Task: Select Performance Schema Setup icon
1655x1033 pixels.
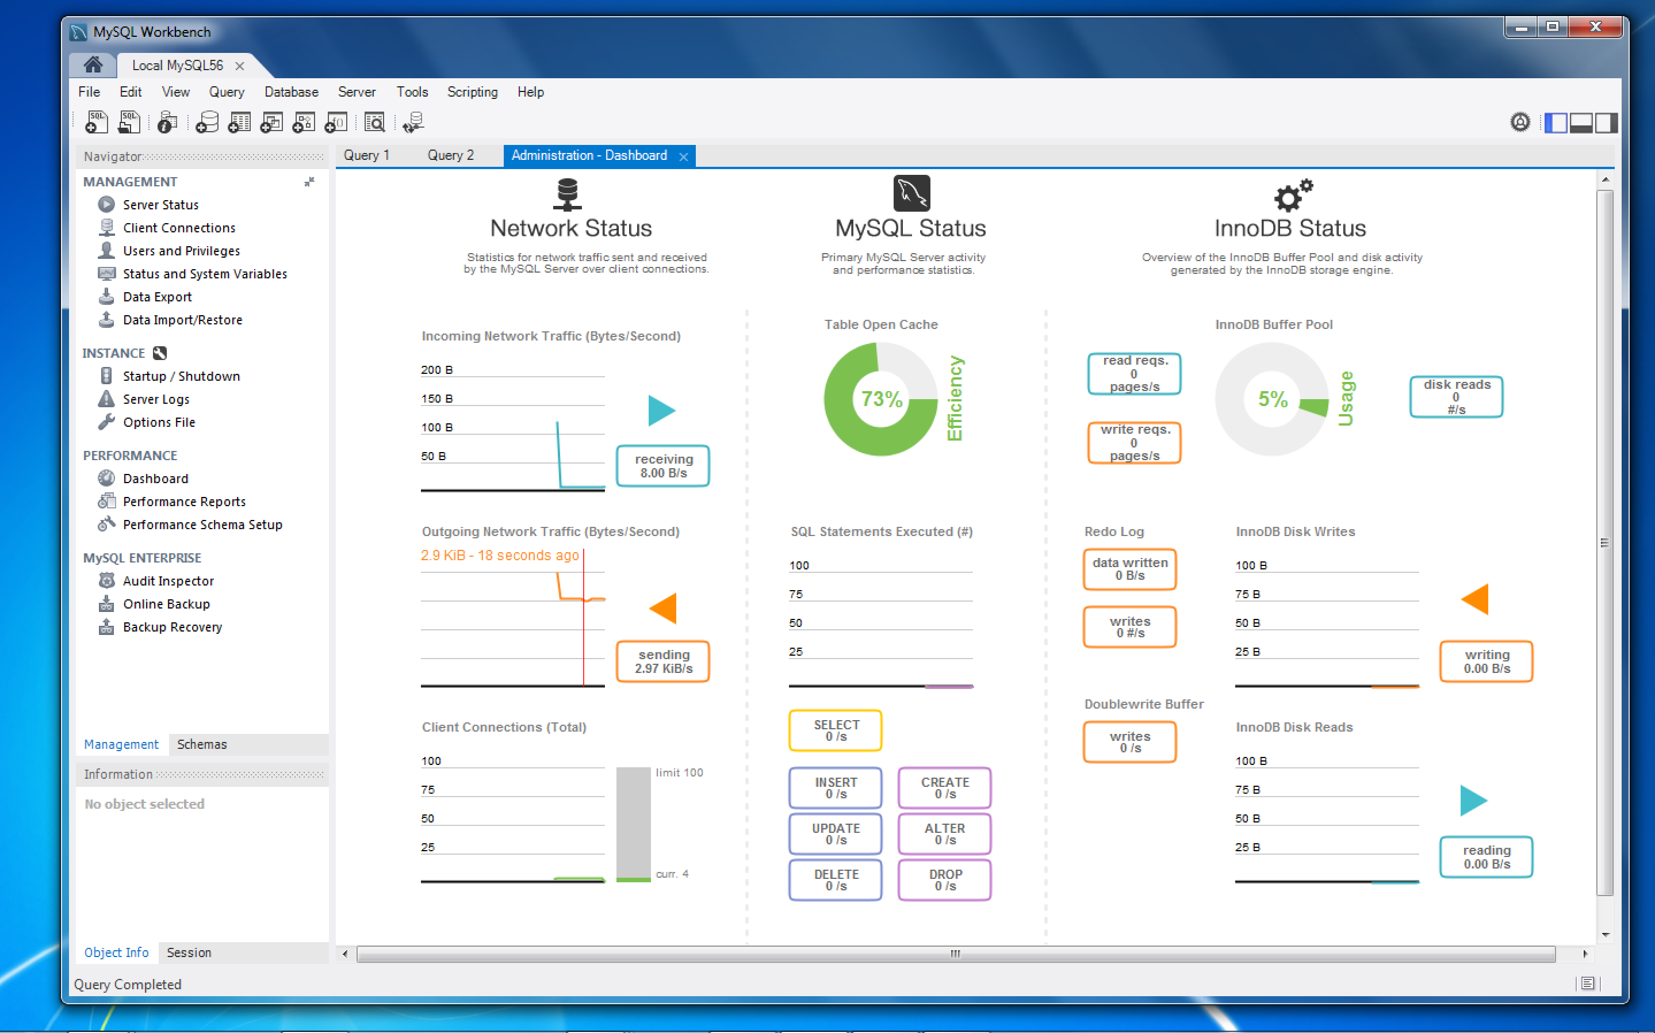Action: [105, 523]
